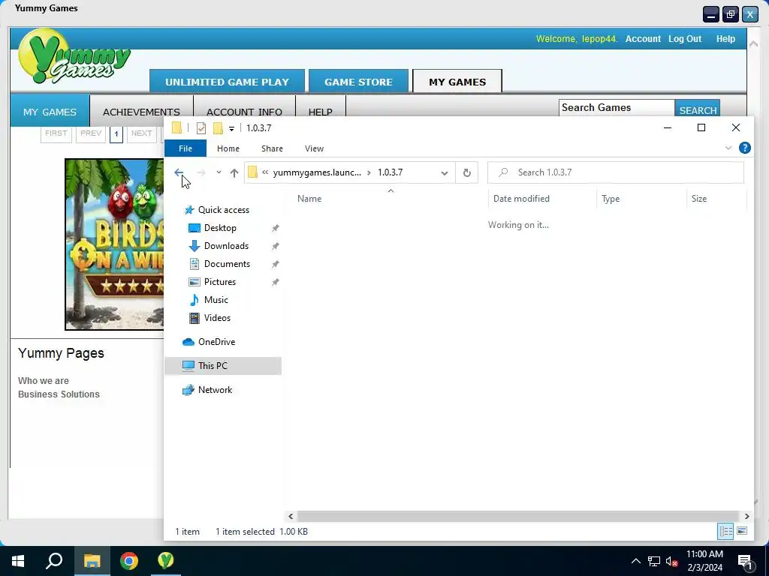Screen dimensions: 769x576
Task: Open Game Store tab in Yummy Games
Action: (x=358, y=82)
